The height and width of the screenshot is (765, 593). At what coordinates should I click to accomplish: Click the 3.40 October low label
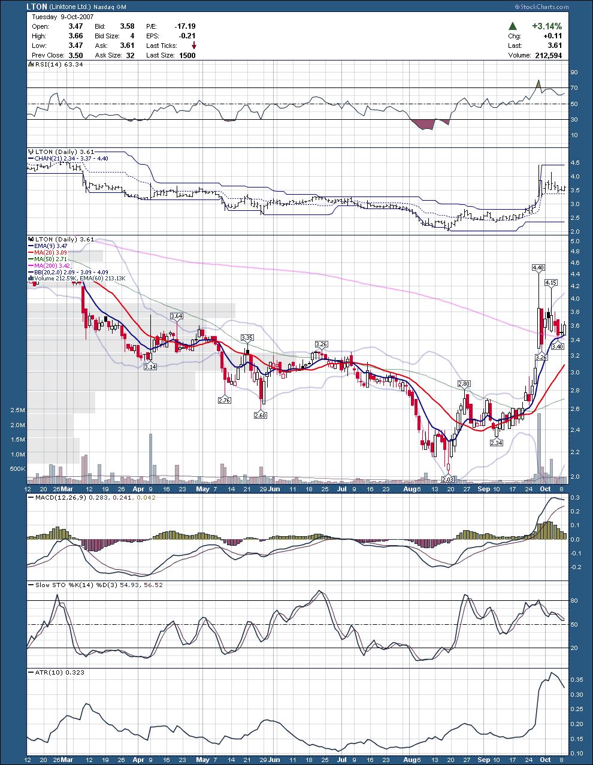pos(557,346)
